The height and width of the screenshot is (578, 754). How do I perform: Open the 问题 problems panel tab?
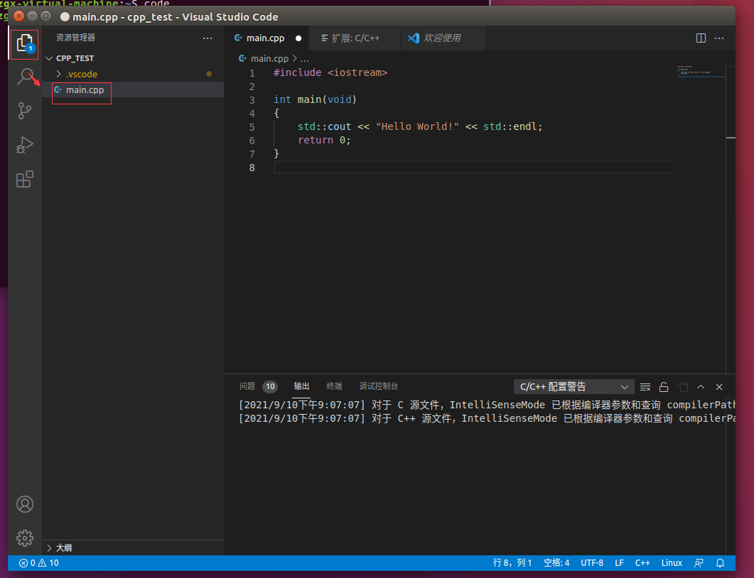pyautogui.click(x=247, y=386)
